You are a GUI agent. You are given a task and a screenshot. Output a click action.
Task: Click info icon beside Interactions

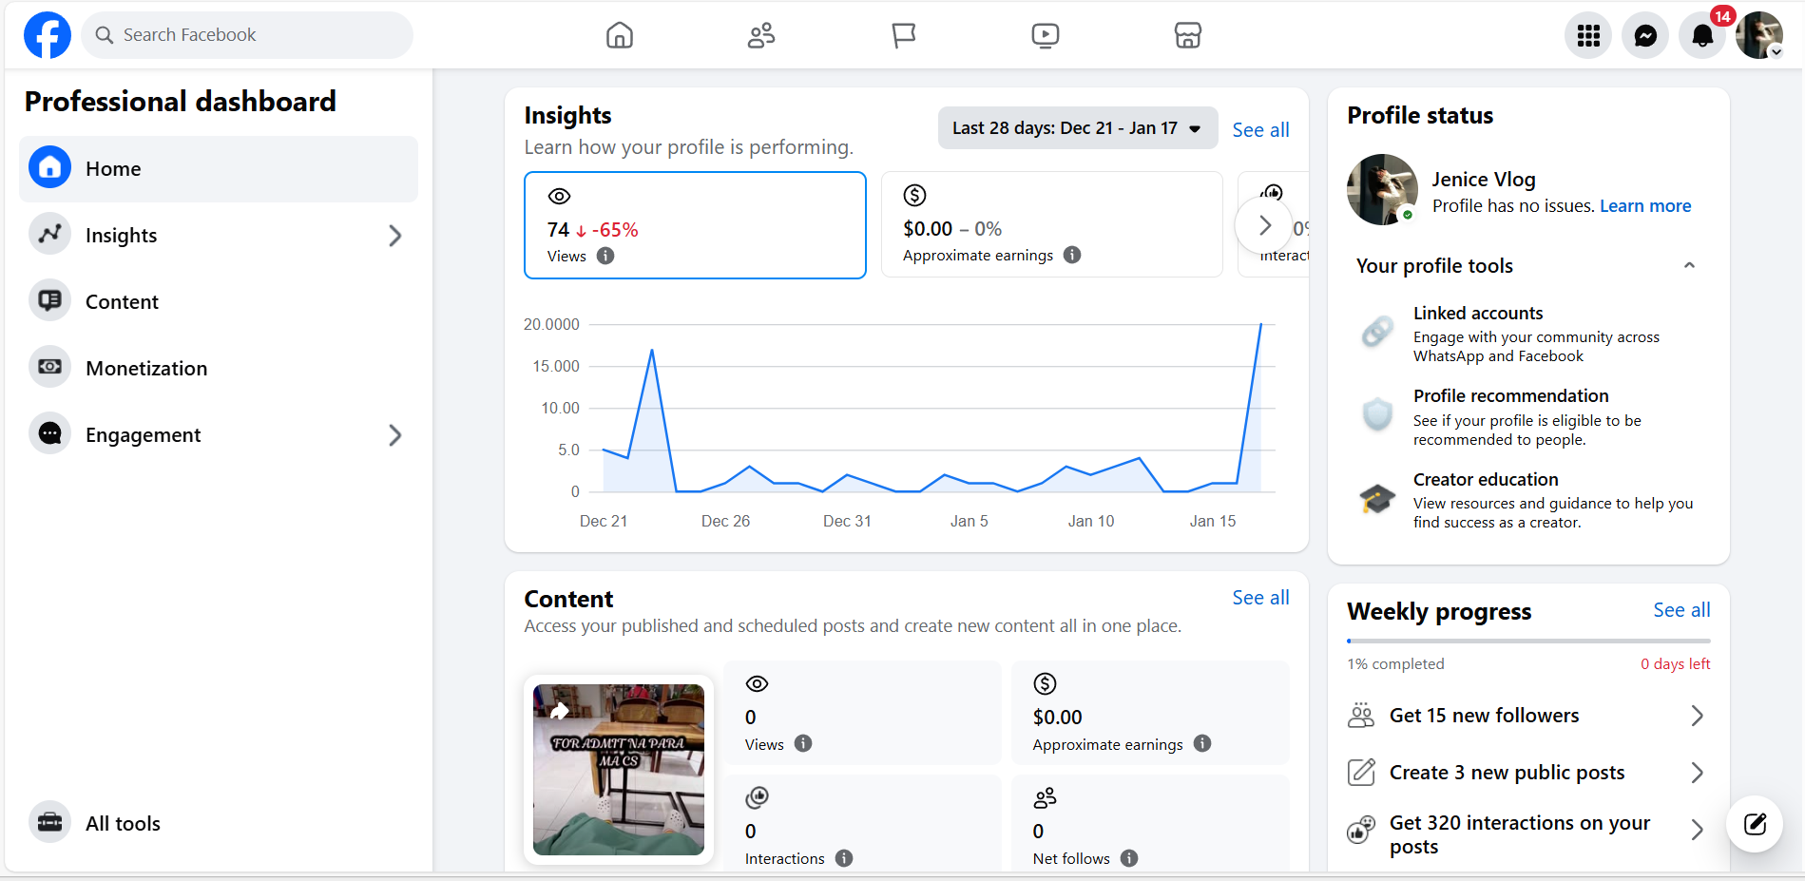pos(844,858)
